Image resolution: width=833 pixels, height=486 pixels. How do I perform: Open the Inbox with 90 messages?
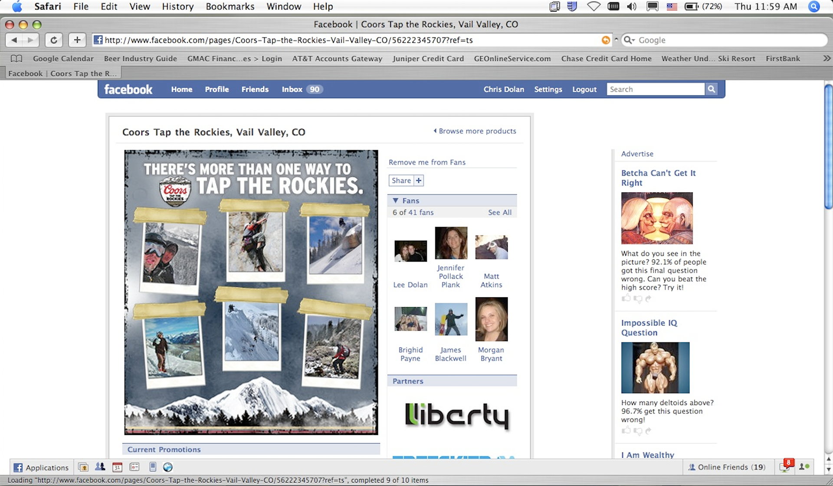302,89
